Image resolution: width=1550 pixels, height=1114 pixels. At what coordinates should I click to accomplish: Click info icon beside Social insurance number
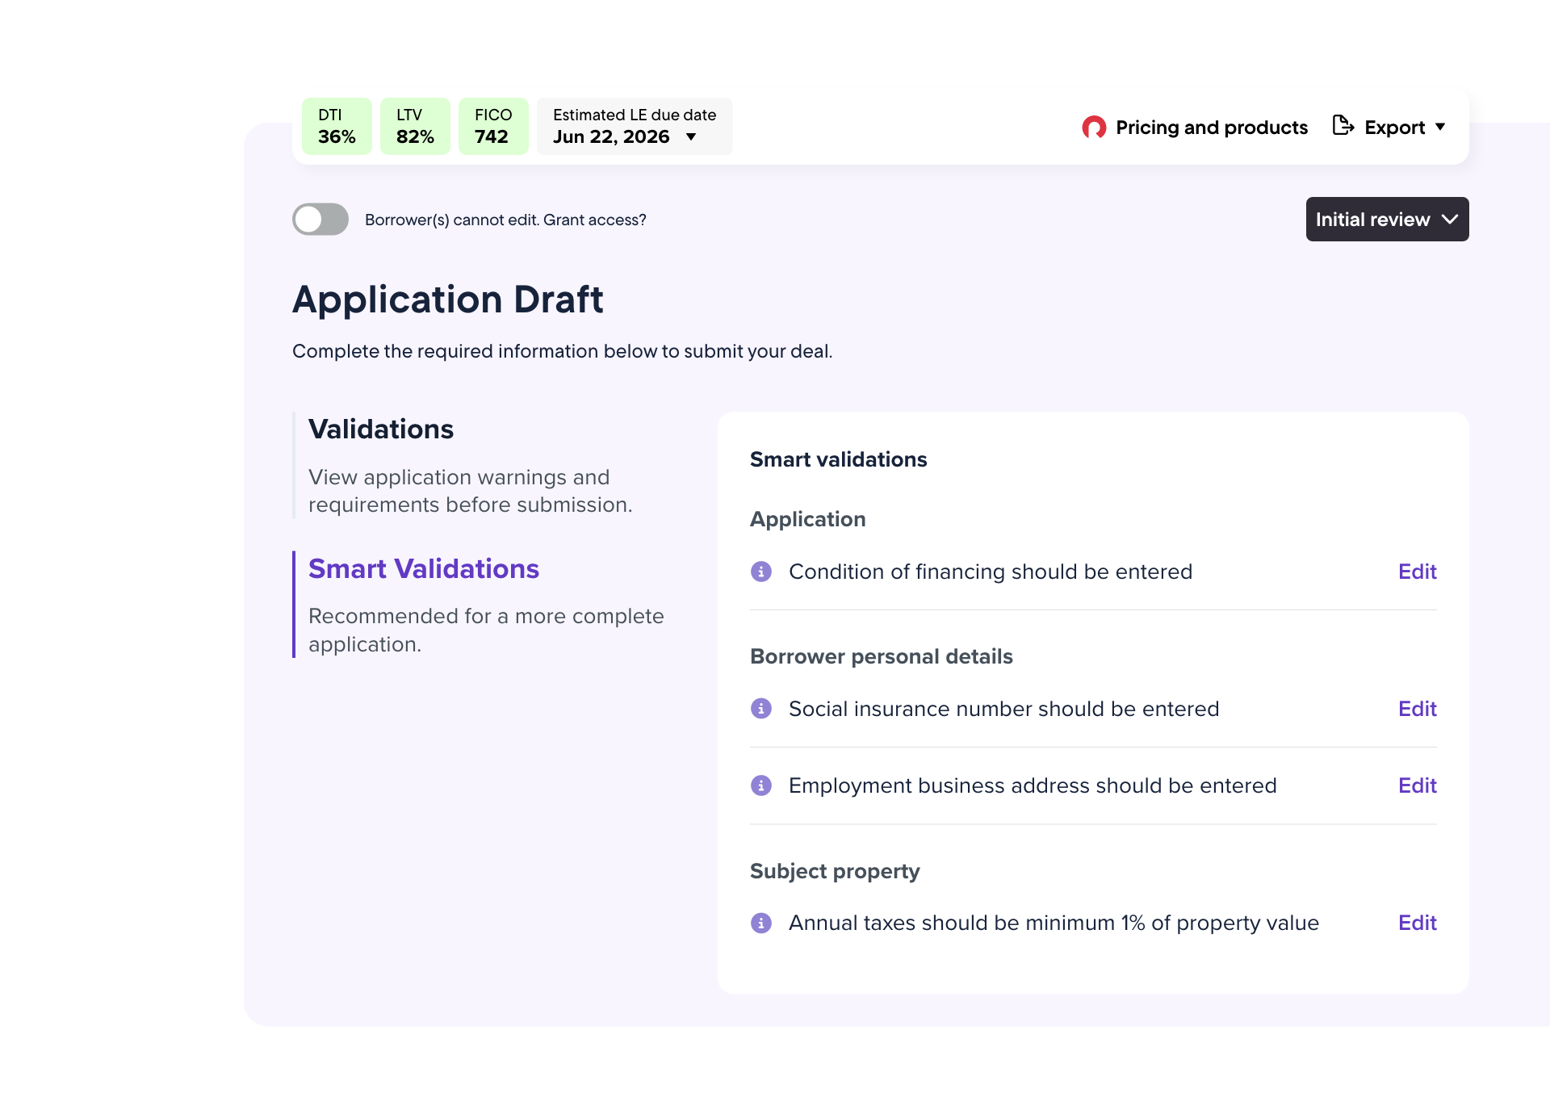coord(761,709)
